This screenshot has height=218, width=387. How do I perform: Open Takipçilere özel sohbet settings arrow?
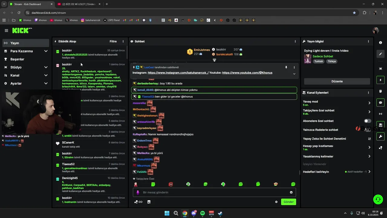coord(369,112)
